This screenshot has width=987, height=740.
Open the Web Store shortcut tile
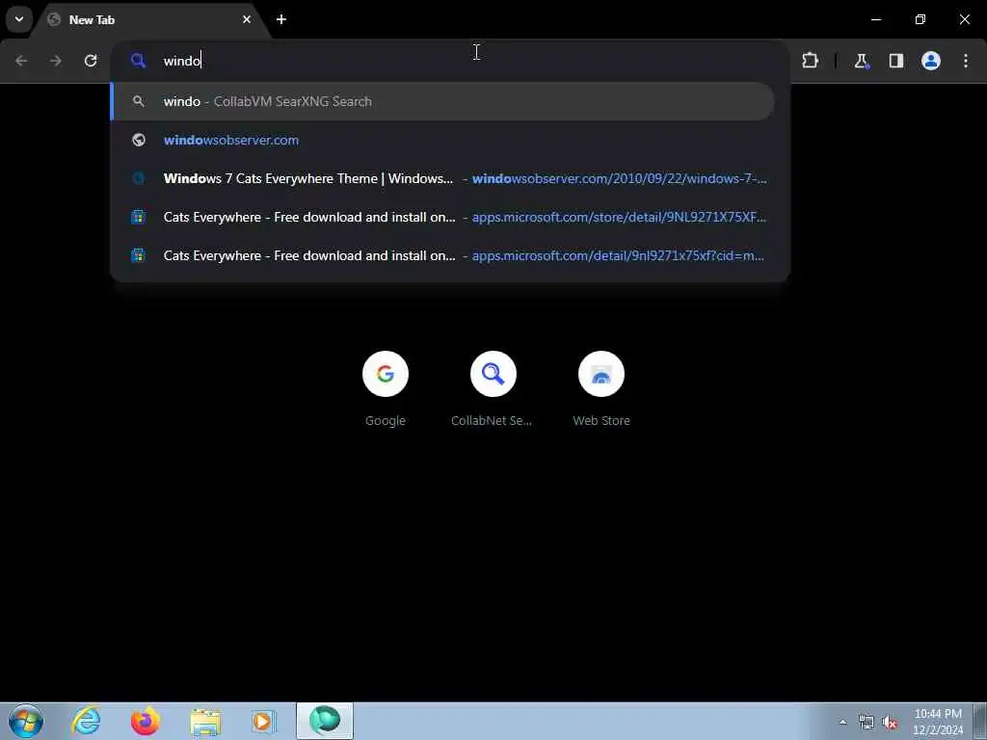coord(601,390)
